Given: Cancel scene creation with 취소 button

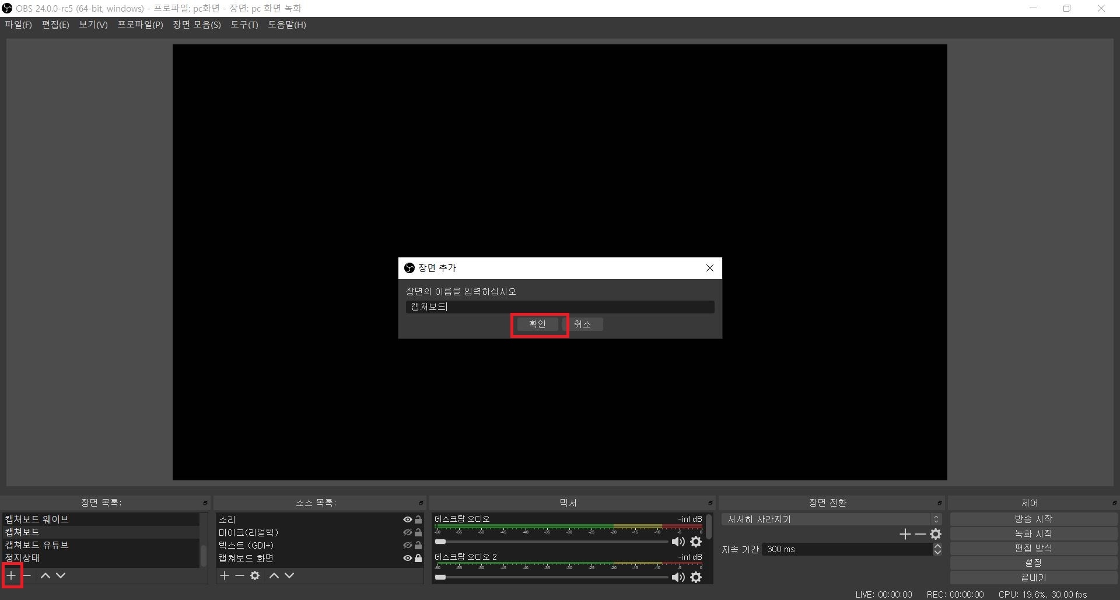Looking at the screenshot, I should [582, 325].
